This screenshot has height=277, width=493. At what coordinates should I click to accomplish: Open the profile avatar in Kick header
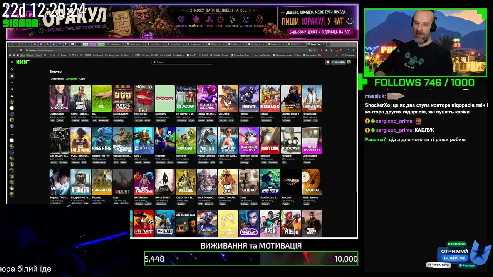pos(349,62)
